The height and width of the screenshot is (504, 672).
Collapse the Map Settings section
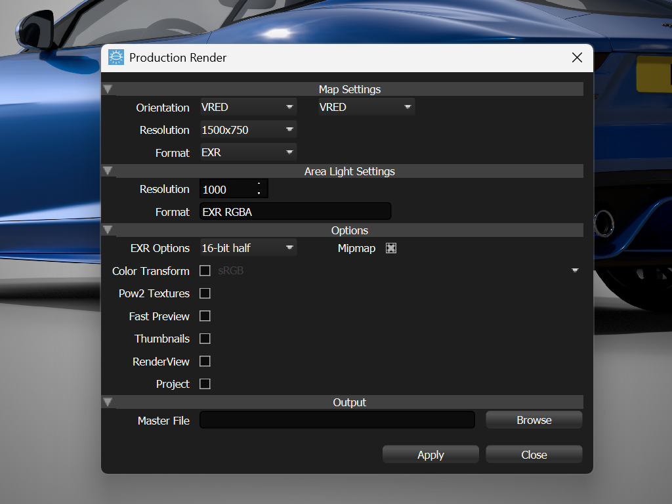(x=108, y=89)
